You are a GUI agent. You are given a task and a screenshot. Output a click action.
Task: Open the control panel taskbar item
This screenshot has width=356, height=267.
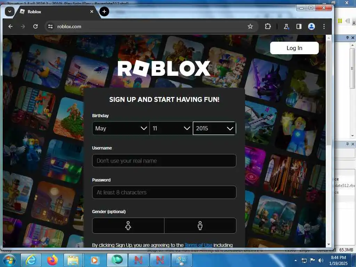[x=181, y=260]
